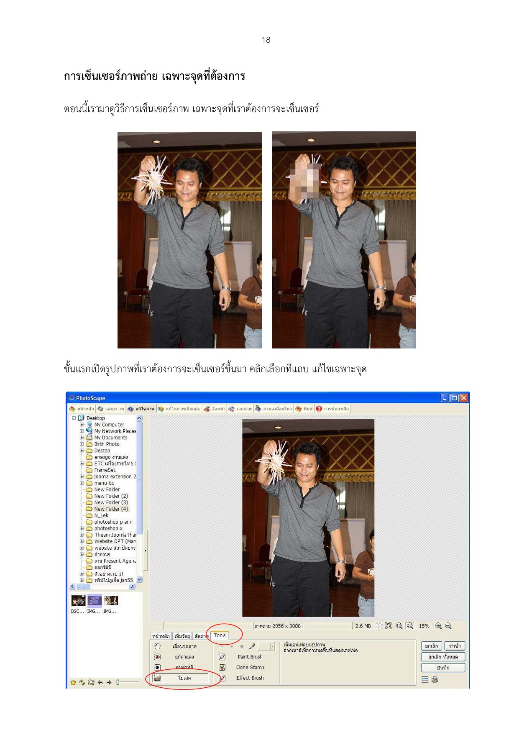
Task: Open the dropdown next to the eyedropper
Action: [272, 646]
